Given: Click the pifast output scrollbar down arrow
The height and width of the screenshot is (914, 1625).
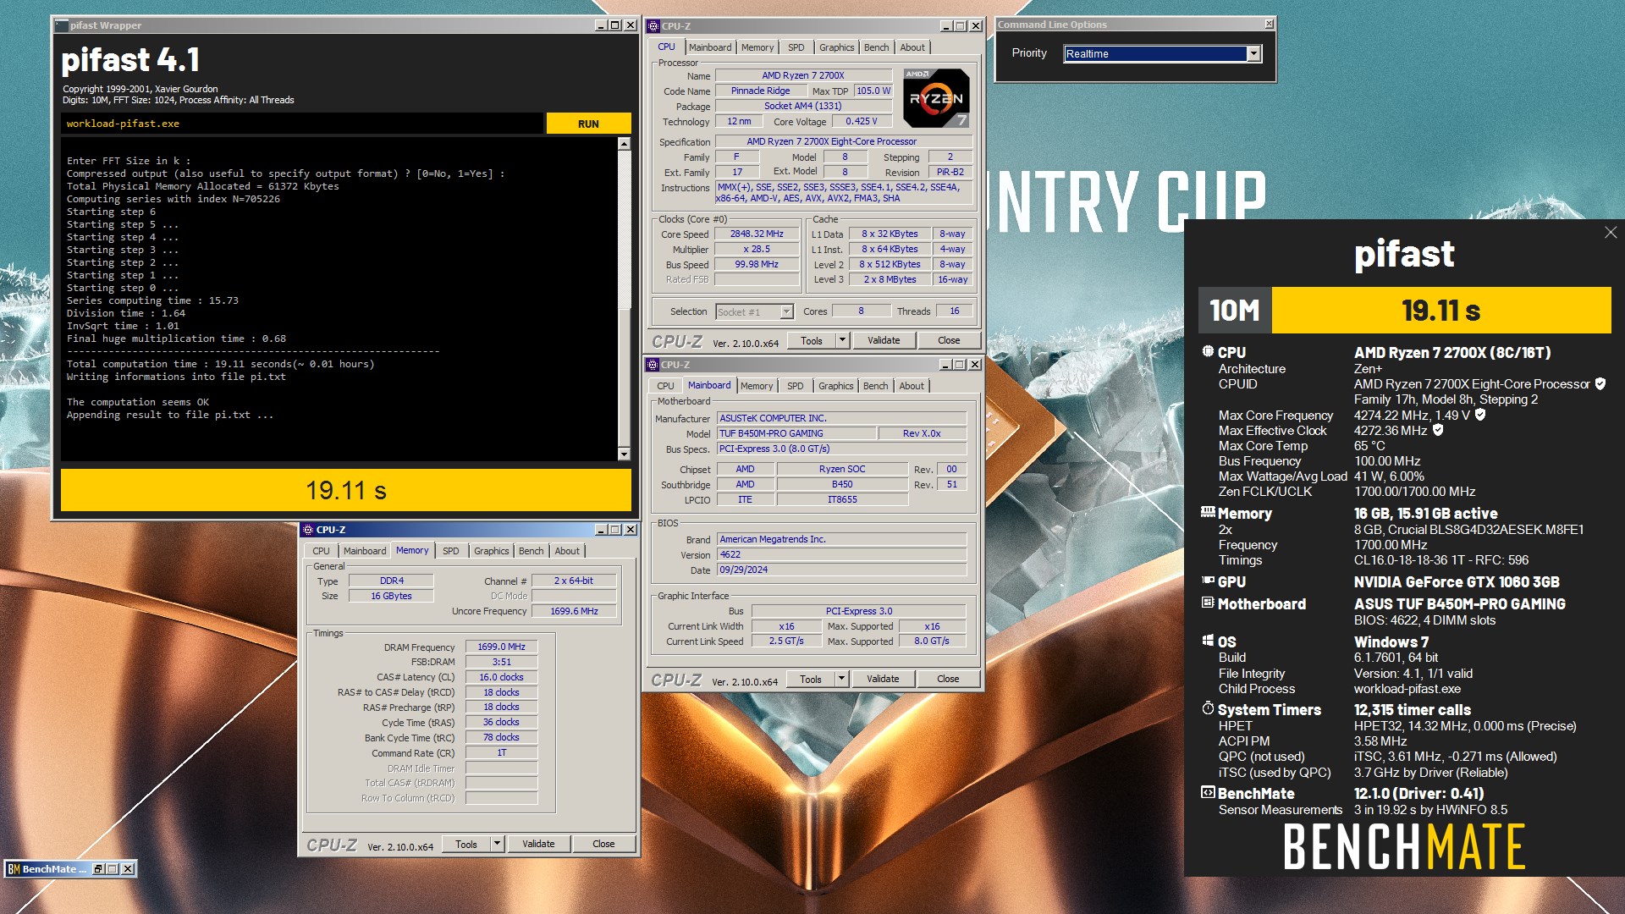Looking at the screenshot, I should [624, 454].
